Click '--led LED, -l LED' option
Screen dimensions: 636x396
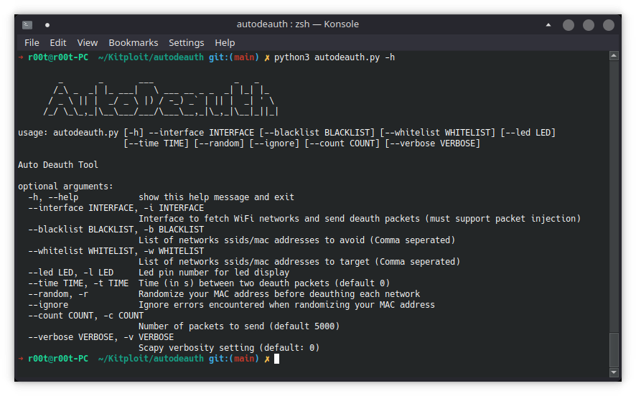70,273
